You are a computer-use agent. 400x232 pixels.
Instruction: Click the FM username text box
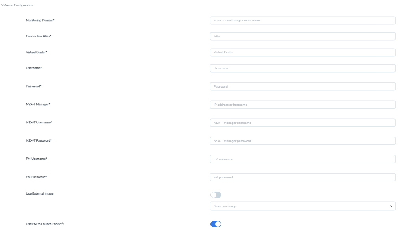point(302,159)
